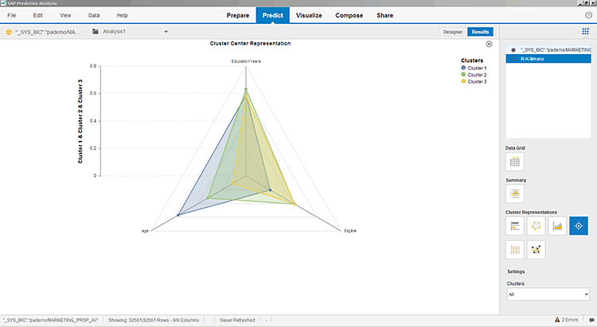Switch to the Share tab
This screenshot has width=597, height=327.
pos(385,16)
